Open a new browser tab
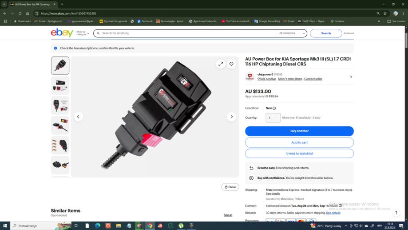This screenshot has height=230, width=408. [62, 4]
